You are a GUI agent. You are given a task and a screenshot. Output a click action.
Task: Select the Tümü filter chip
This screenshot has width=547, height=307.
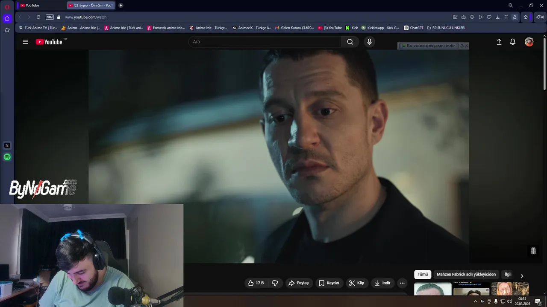tap(423, 275)
